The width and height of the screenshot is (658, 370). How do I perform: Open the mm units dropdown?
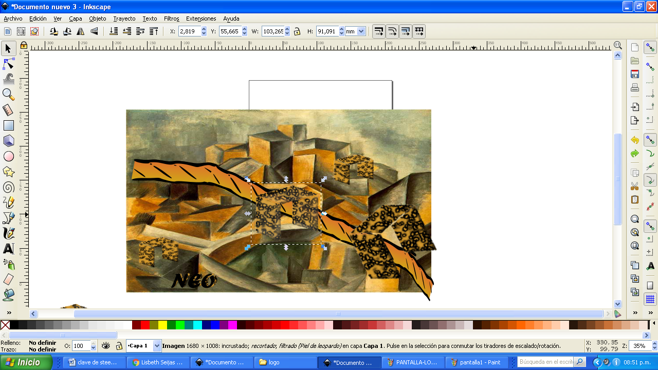pyautogui.click(x=361, y=31)
